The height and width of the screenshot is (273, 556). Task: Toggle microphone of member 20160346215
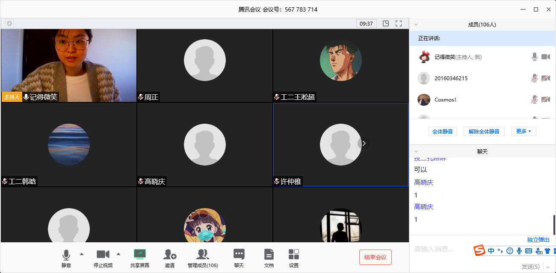[534, 78]
